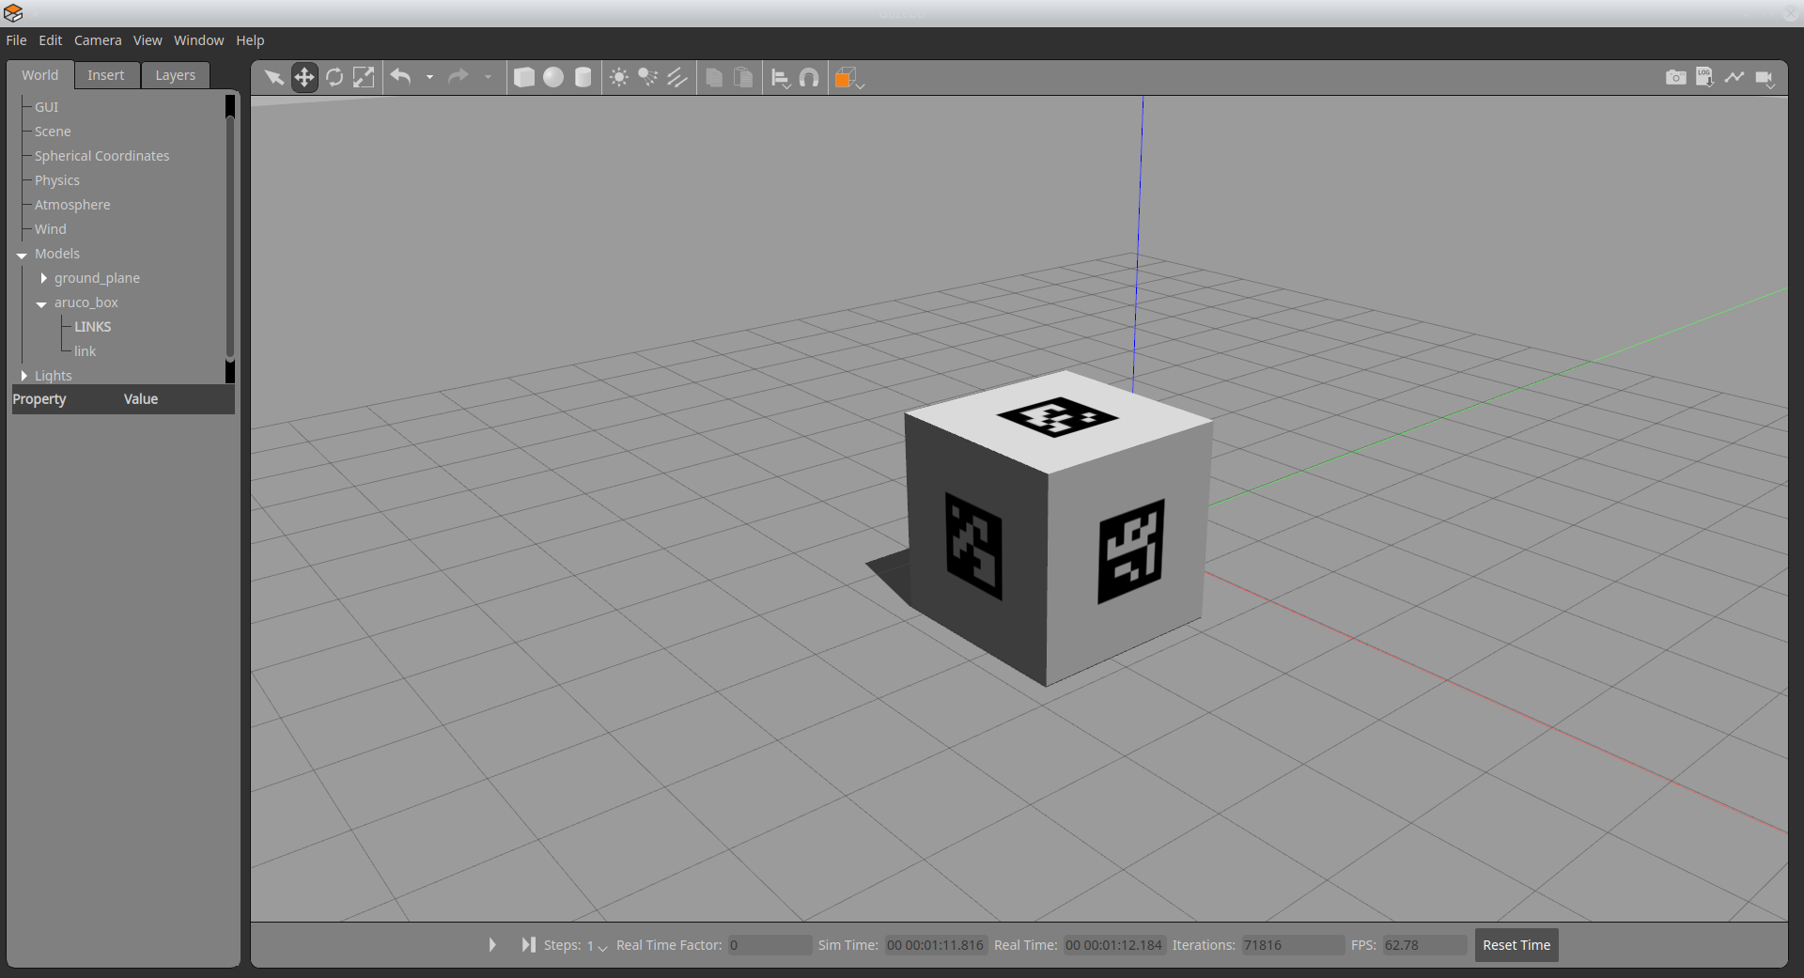1804x978 pixels.
Task: Step the simulation forward once
Action: click(529, 944)
